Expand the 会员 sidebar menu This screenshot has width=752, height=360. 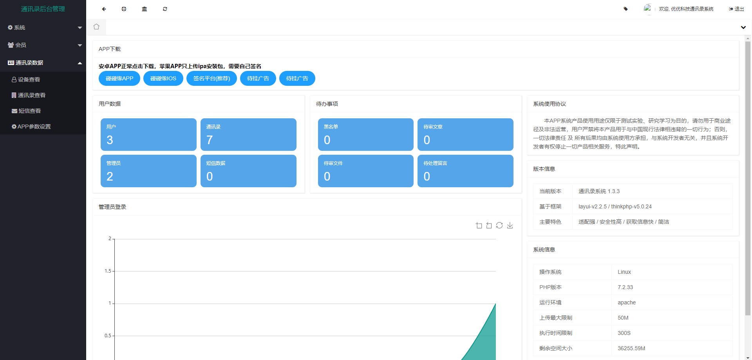click(43, 45)
